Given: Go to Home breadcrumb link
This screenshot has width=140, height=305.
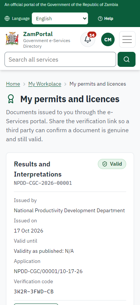Looking at the screenshot, I should coord(13,84).
